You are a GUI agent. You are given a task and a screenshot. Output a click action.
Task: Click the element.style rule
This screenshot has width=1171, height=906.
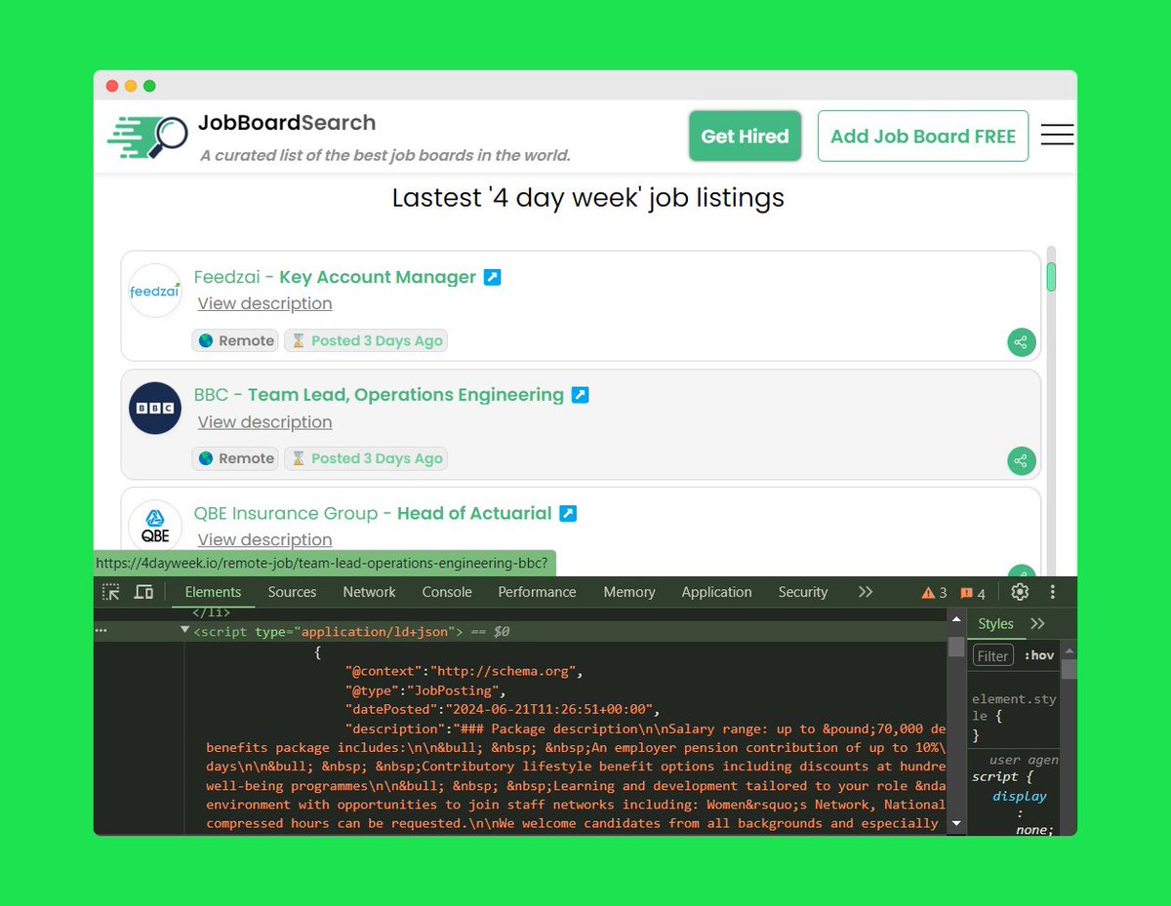point(1014,717)
